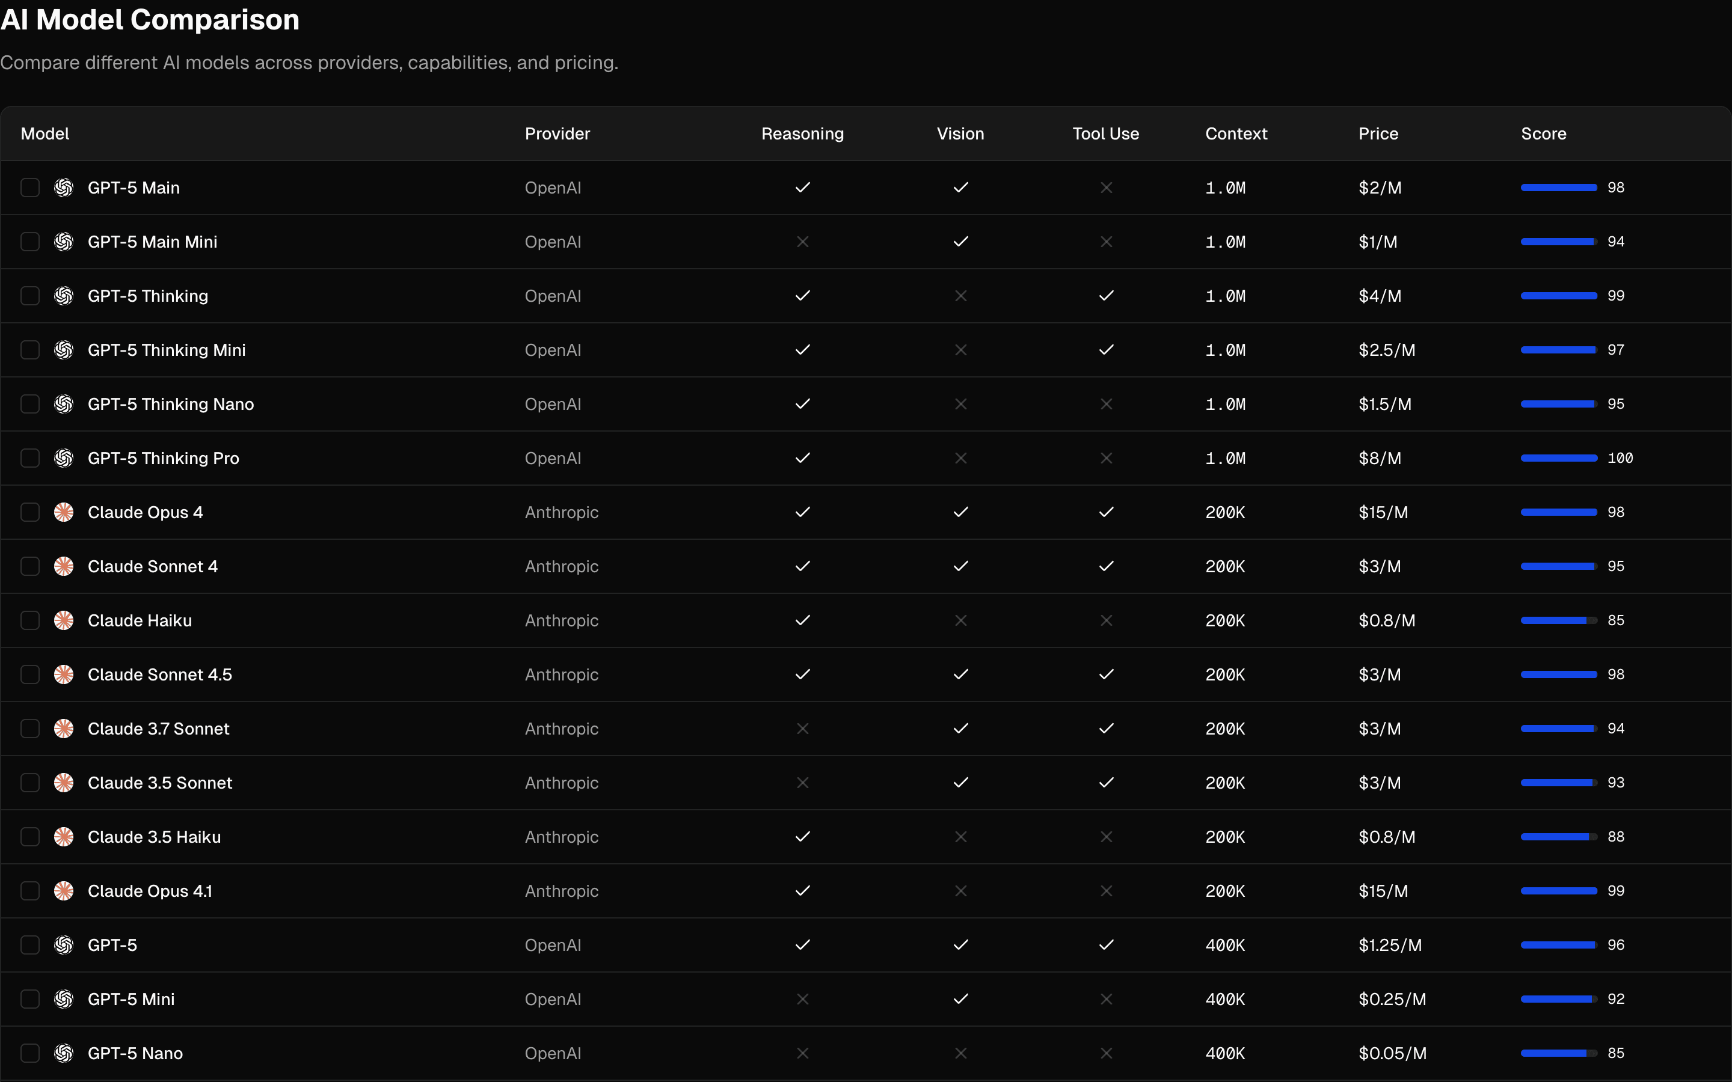Click the Anthropic logo beside Claude Opus 4.1
1732x1082 pixels.
(64, 890)
